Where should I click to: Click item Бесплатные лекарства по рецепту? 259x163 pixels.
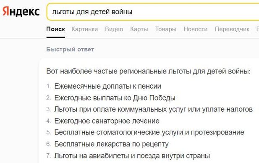click(x=112, y=144)
